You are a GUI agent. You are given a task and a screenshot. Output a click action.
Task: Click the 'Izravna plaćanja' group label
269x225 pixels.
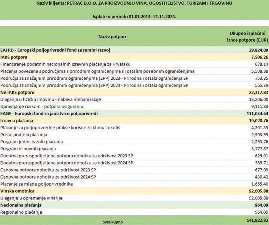point(17,120)
